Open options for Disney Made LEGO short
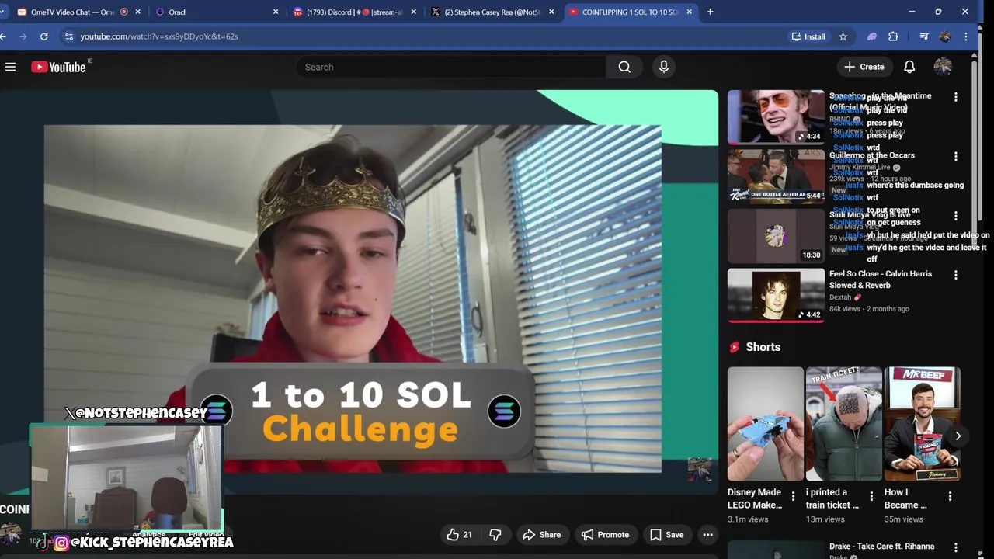The height and width of the screenshot is (559, 994). (x=793, y=496)
